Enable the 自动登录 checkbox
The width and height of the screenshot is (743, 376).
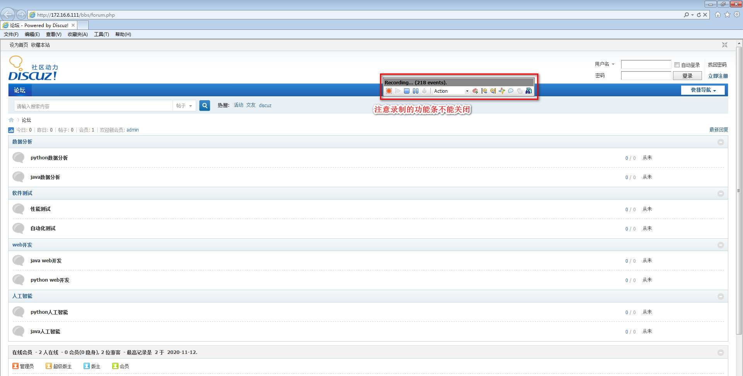click(x=677, y=65)
